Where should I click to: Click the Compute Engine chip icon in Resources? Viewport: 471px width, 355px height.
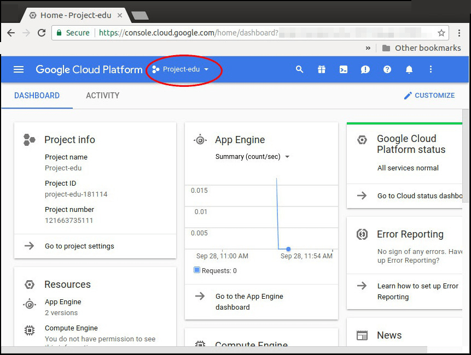[30, 330]
